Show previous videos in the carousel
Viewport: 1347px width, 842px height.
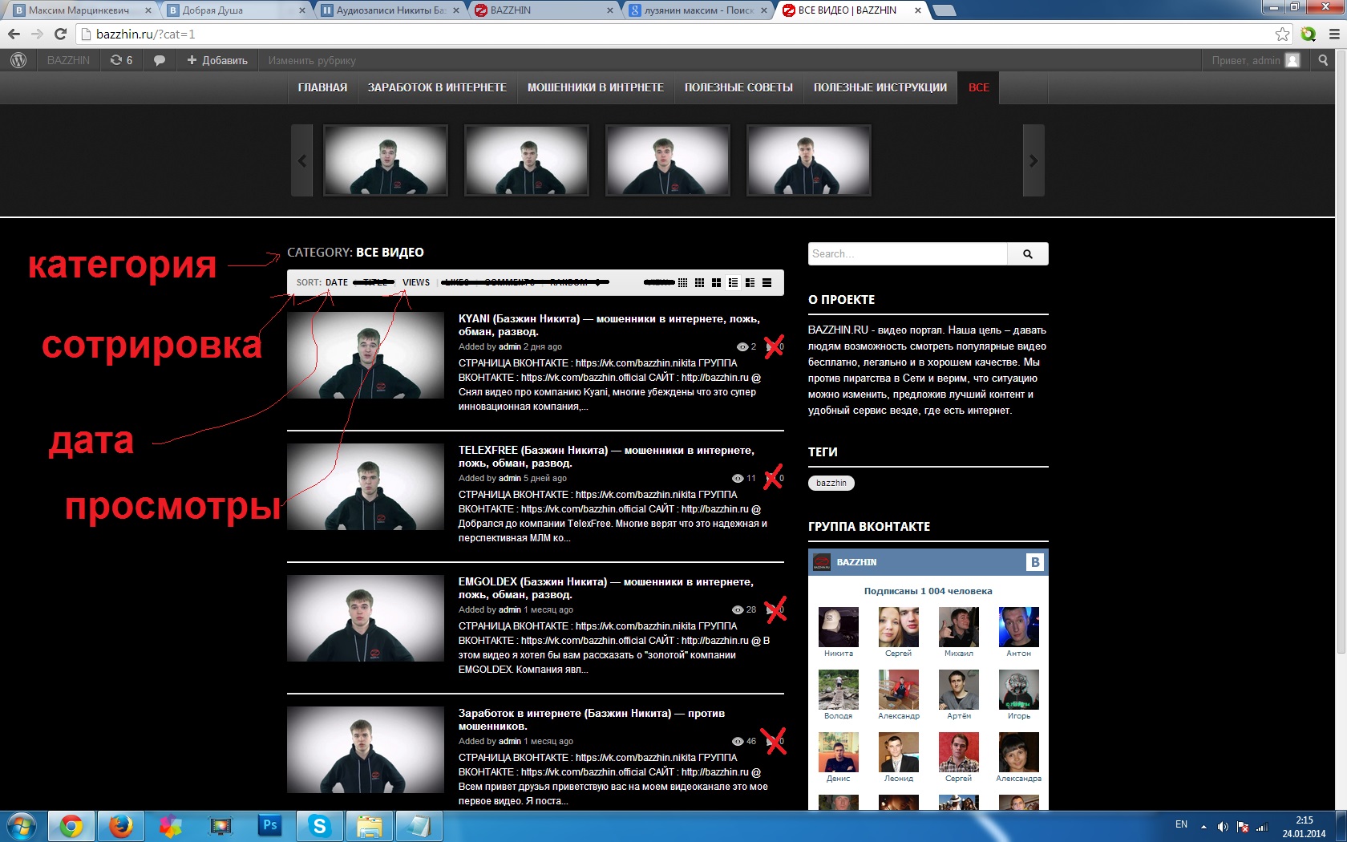pyautogui.click(x=301, y=160)
